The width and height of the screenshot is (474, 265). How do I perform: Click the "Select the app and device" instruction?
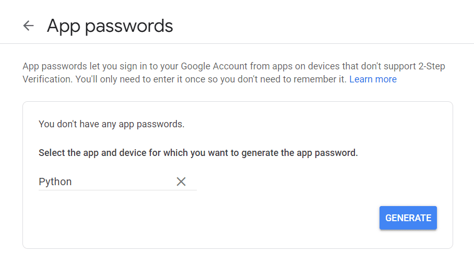(198, 153)
